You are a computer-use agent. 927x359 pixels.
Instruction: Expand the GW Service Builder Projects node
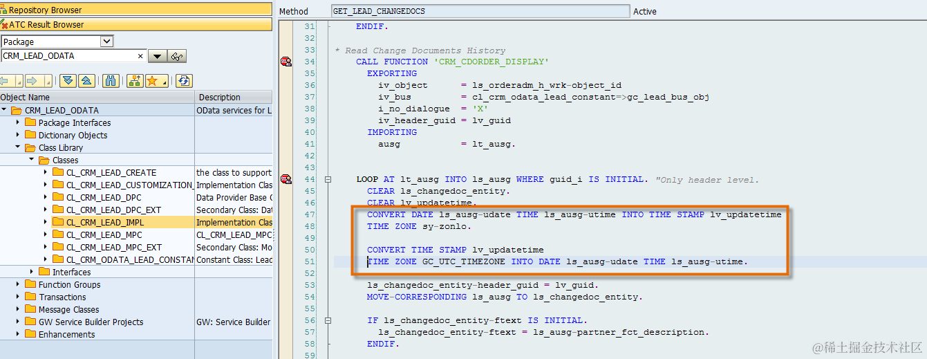(x=18, y=322)
